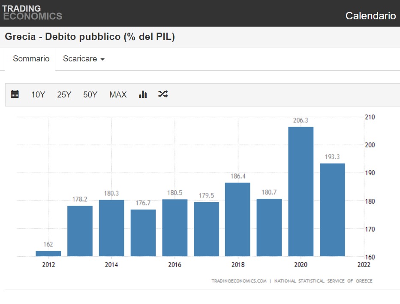Viewport: 400px width, 304px height.
Task: Set chart range to 10Y
Action: point(38,94)
